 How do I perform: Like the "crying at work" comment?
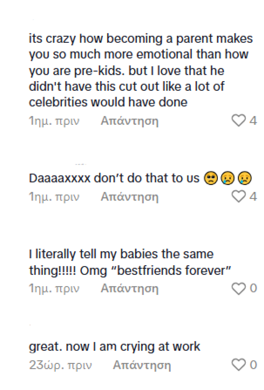tap(238, 365)
